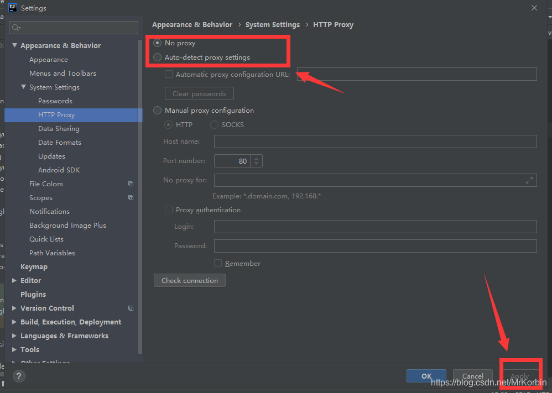Select Manual proxy configuration radio button
552x393 pixels.
tap(158, 111)
